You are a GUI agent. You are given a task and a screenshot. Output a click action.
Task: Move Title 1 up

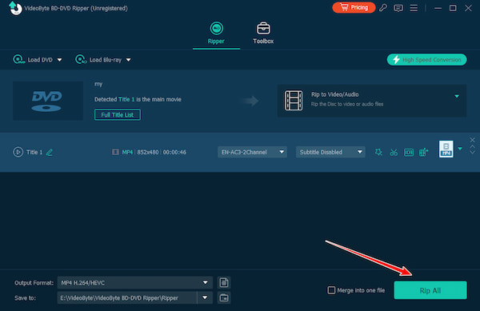[x=472, y=147]
